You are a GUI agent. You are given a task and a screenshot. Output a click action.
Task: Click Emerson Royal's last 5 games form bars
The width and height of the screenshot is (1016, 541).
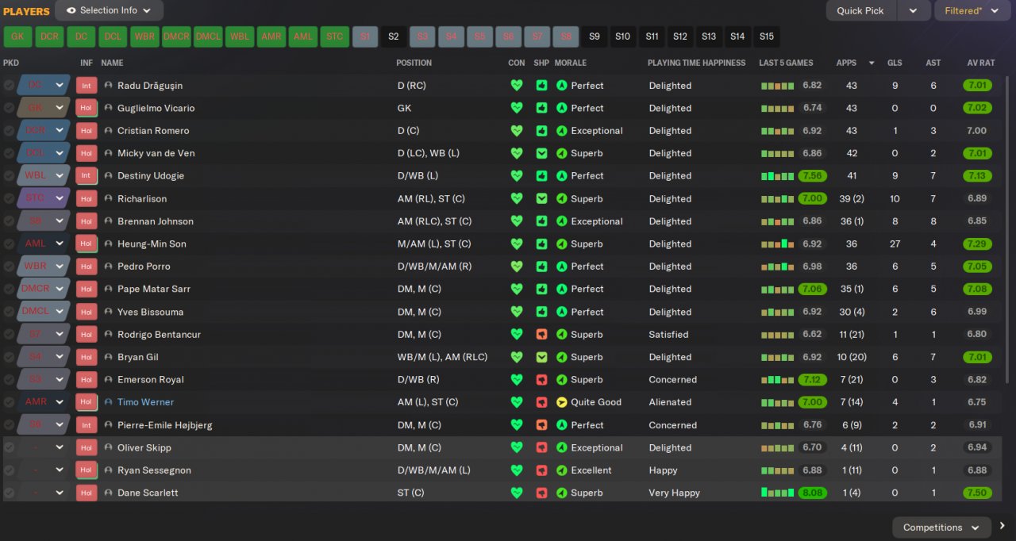778,380
